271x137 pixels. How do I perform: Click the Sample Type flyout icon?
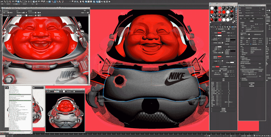236,7
